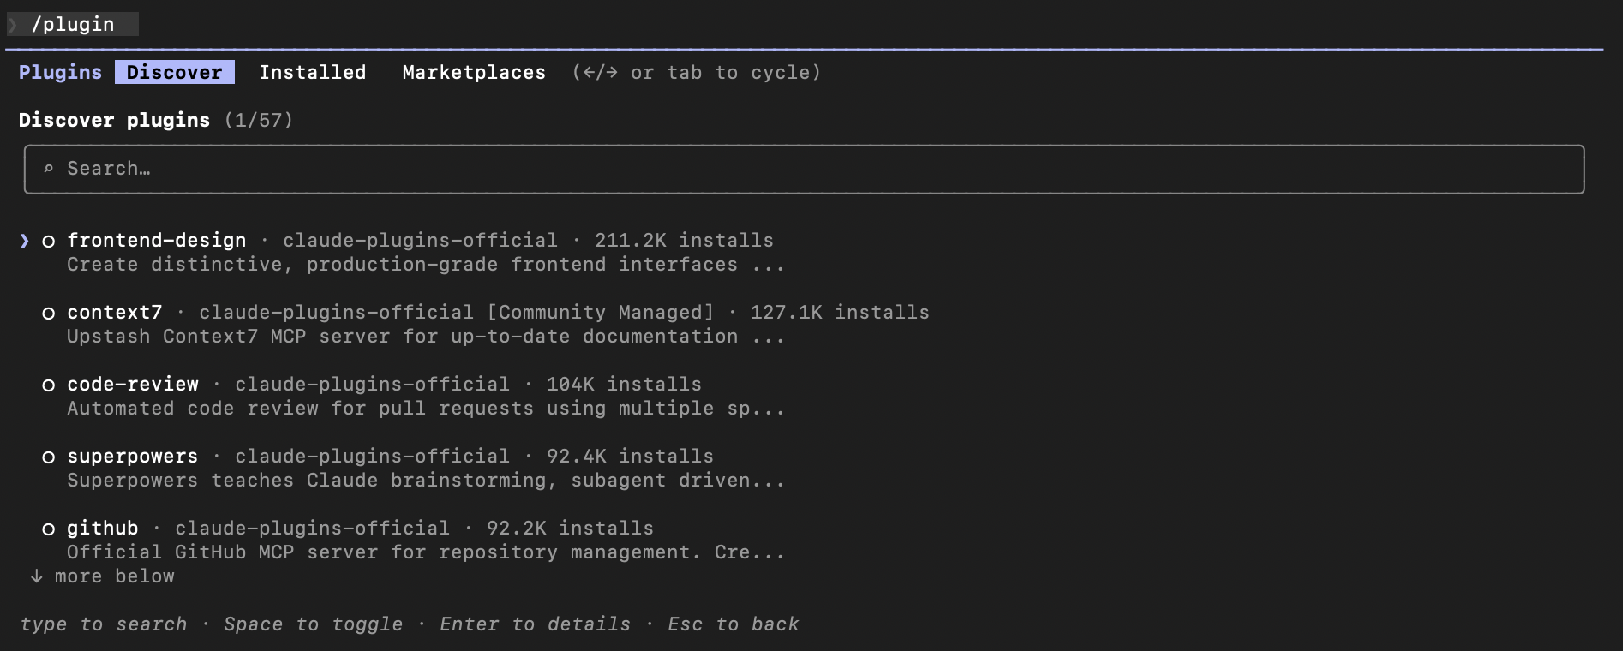Click the 'Space to toggle' hint
Viewport: 1623px width, 651px height.
314,624
